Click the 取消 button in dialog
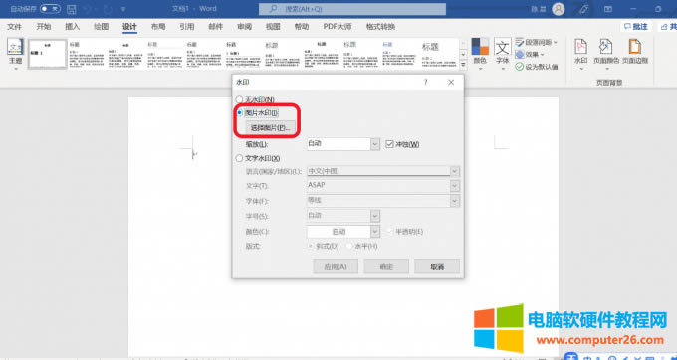Screen dimensions: 677x360 (x=437, y=266)
